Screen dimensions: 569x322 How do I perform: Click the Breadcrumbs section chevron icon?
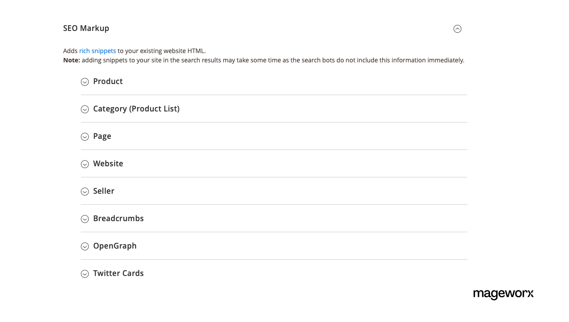85,219
